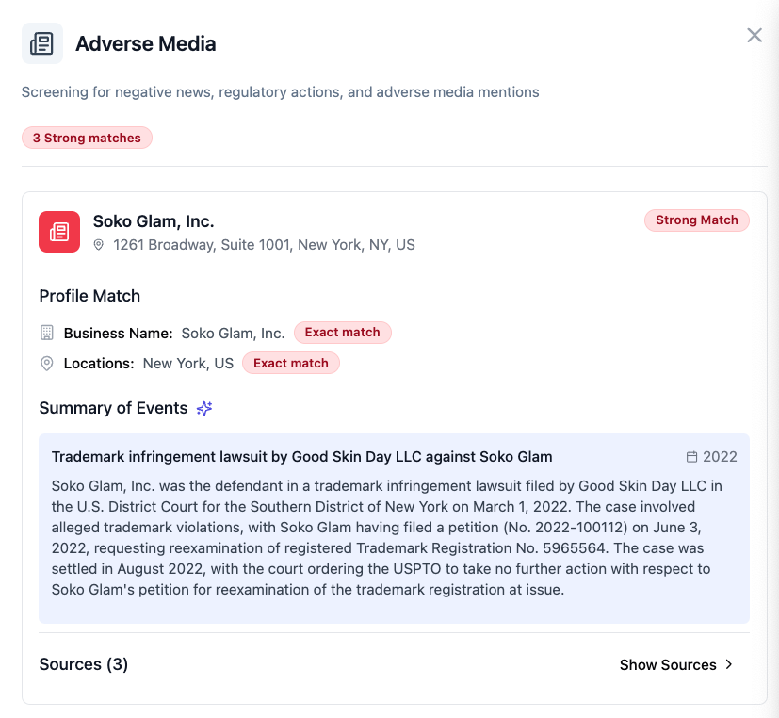Click the event summary paragraph about Good Skin Day

(386, 538)
